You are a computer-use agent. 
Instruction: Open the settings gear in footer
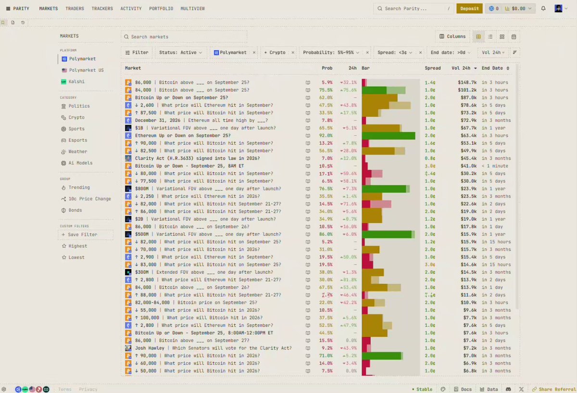click(x=4, y=389)
